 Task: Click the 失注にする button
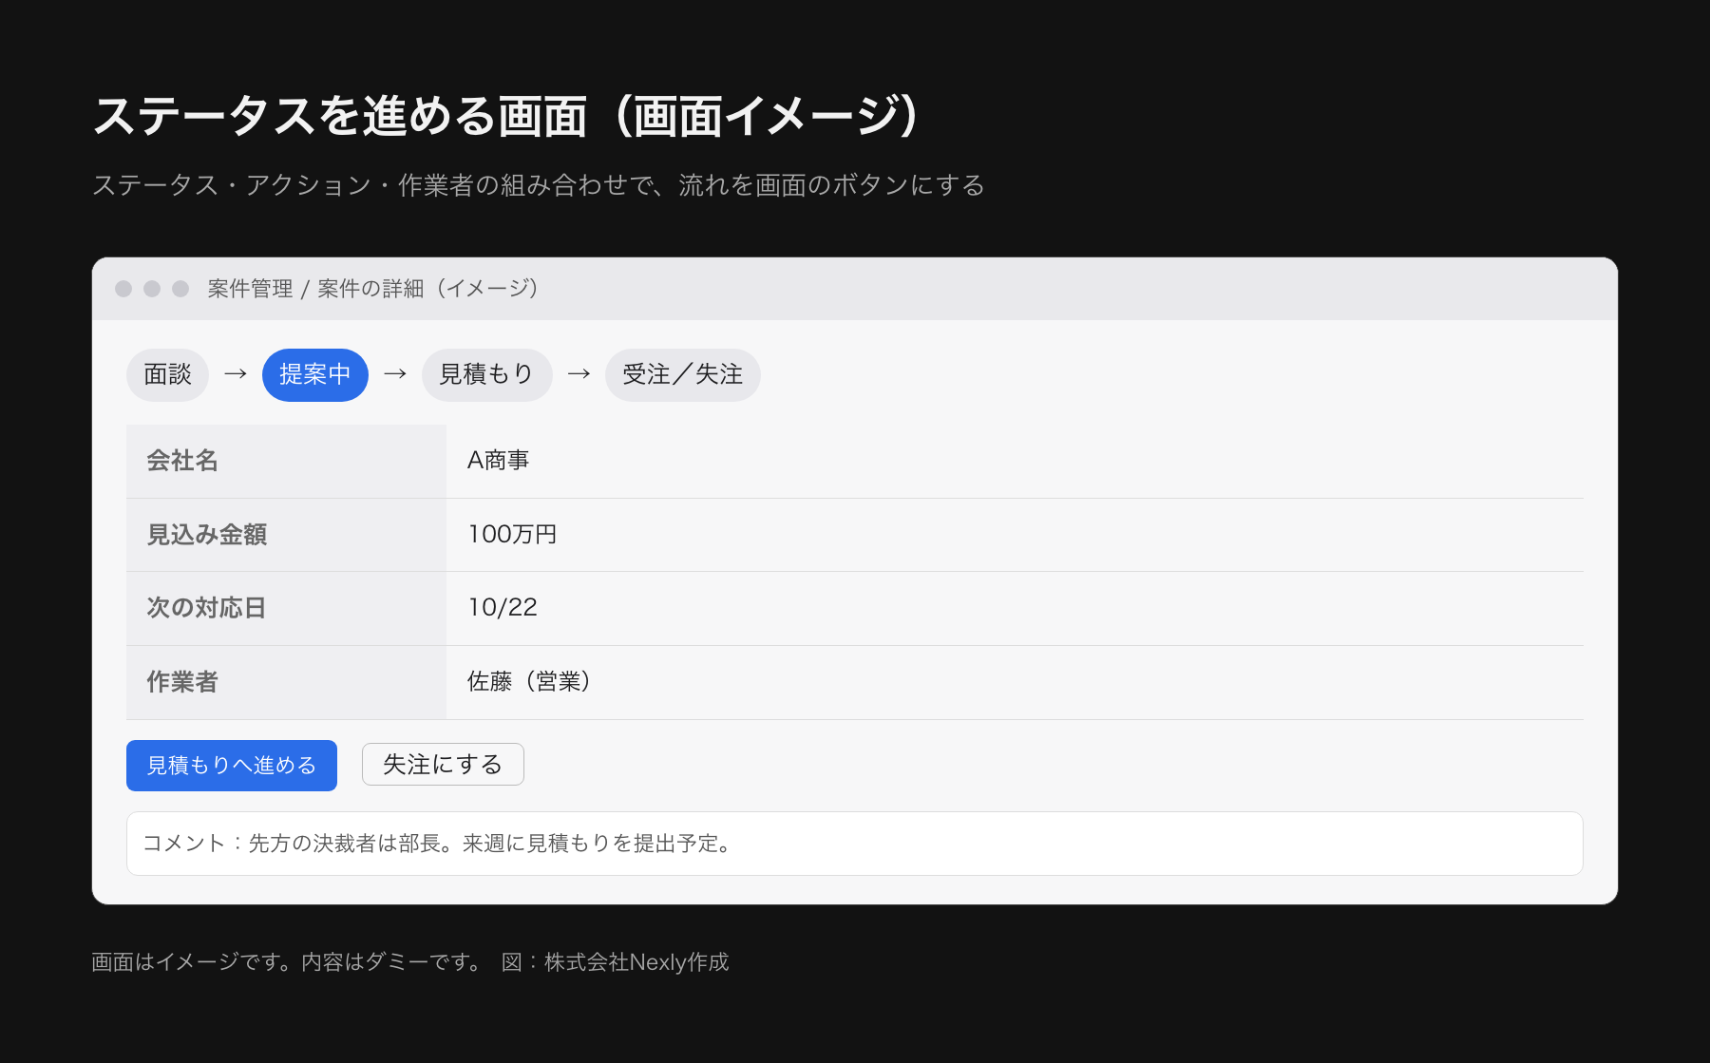pos(443,765)
